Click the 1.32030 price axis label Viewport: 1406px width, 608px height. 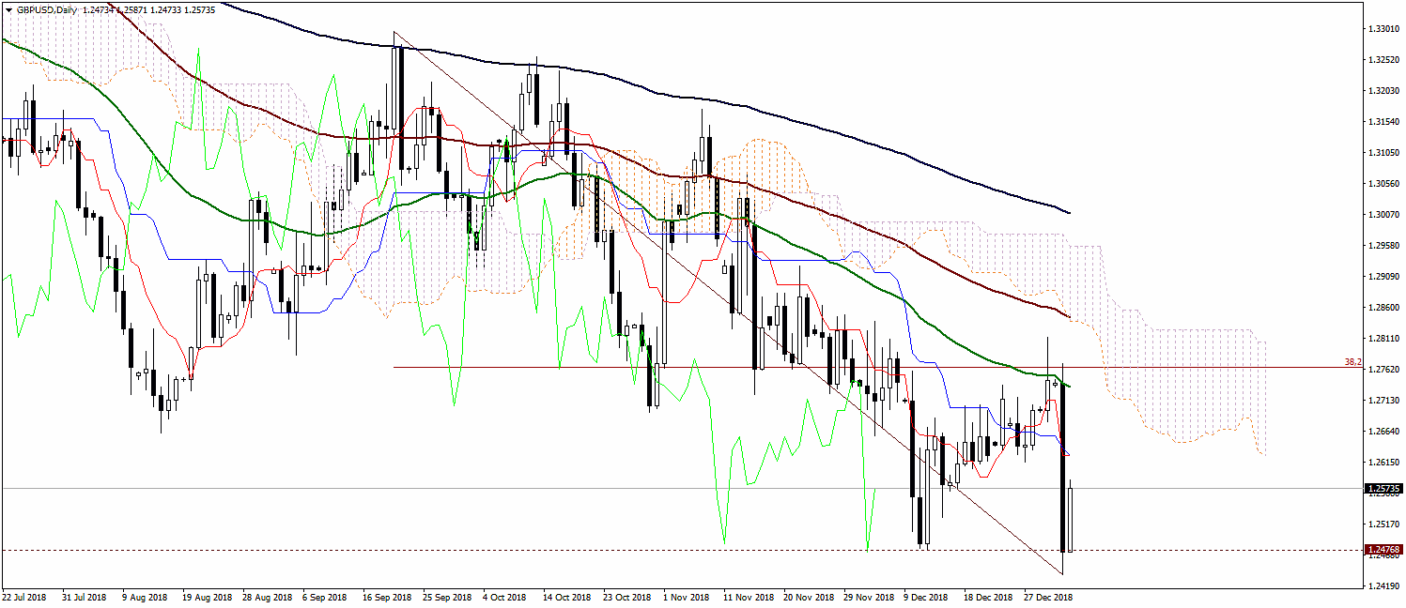[1383, 91]
